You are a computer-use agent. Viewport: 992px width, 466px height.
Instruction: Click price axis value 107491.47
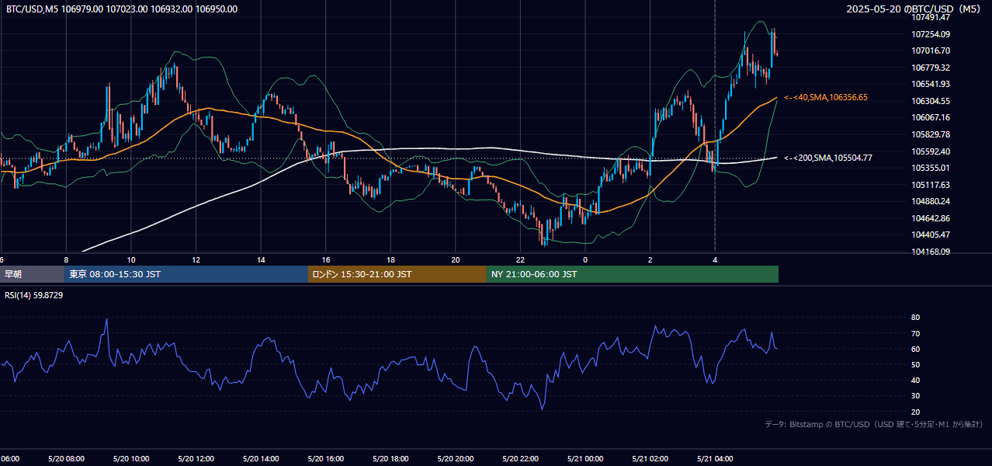point(931,17)
